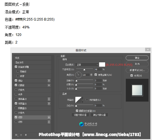Viewport: 157px width, 140px height.
Task: Click the style preview thumbnail
Action: click(x=137, y=90)
